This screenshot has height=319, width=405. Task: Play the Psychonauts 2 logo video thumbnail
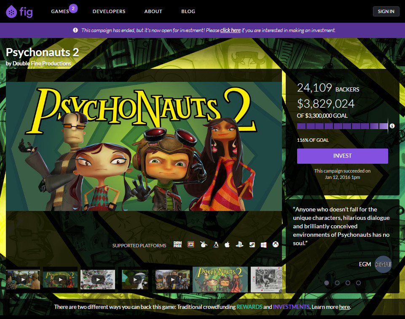point(60,279)
